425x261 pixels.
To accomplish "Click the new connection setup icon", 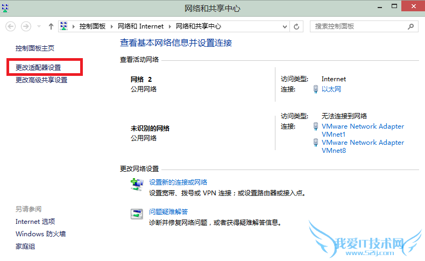I will point(137,185).
